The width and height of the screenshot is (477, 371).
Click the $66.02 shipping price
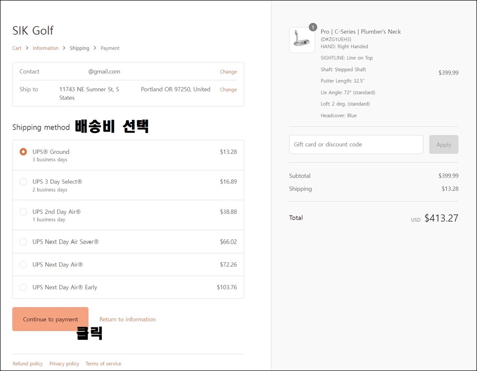pyautogui.click(x=228, y=242)
